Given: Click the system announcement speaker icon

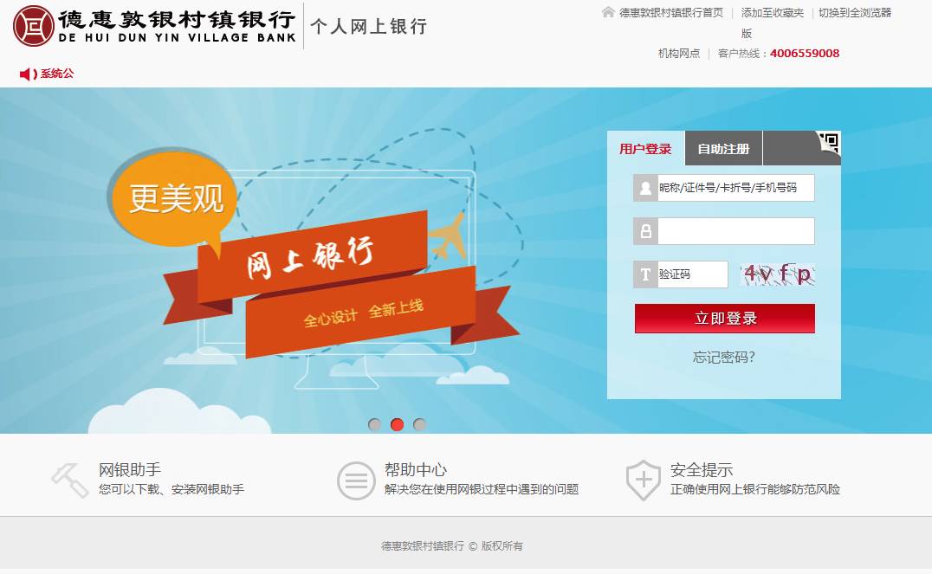Looking at the screenshot, I should tap(28, 74).
